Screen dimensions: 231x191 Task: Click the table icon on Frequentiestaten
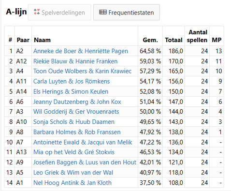click(x=103, y=12)
